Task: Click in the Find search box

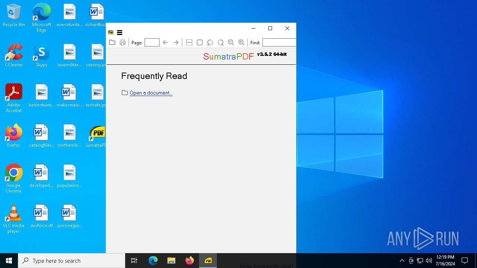Action: [x=279, y=42]
